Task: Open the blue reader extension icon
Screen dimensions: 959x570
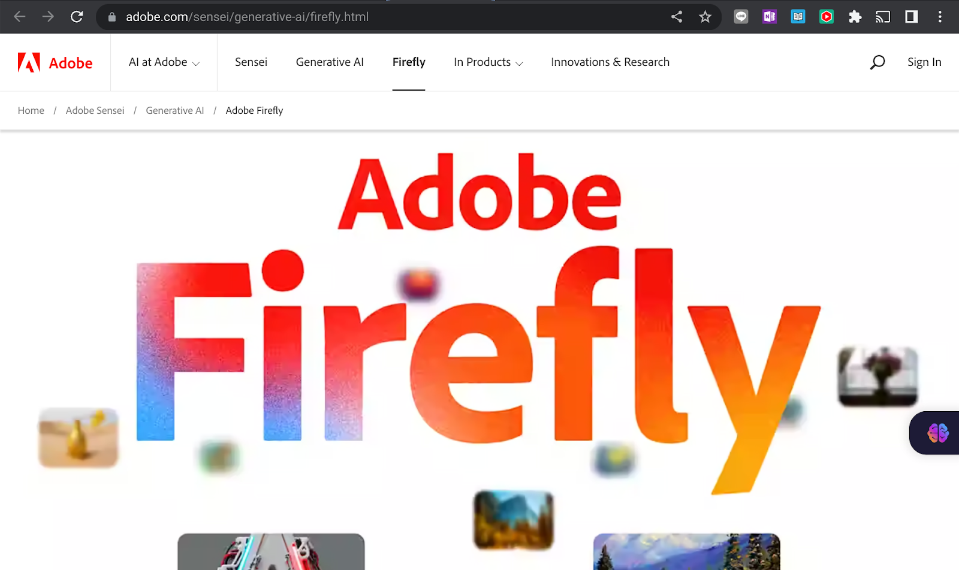Action: (798, 17)
